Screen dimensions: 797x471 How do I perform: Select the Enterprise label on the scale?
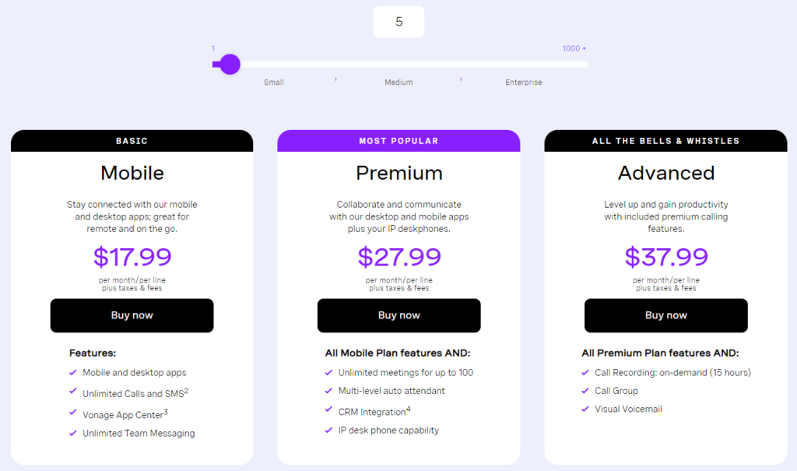(523, 82)
